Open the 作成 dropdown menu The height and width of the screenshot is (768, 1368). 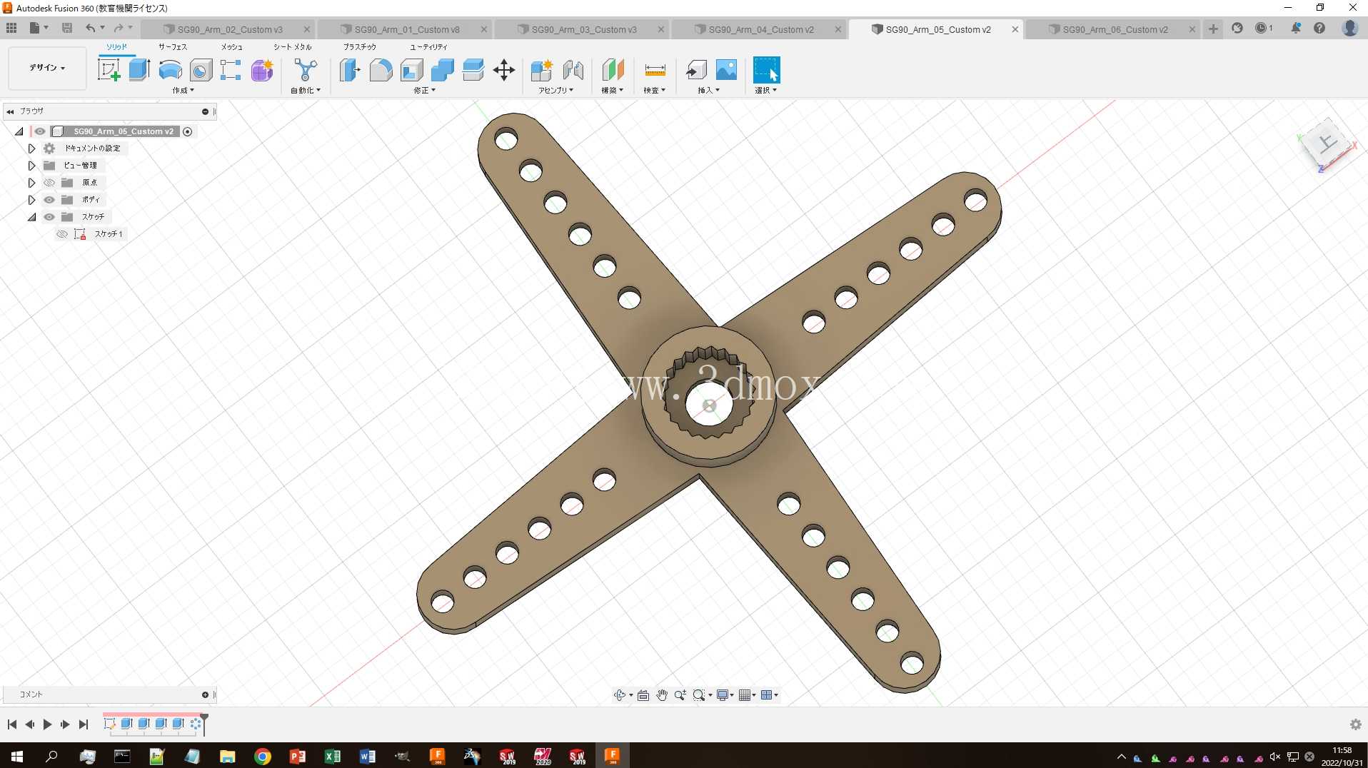[x=183, y=91]
